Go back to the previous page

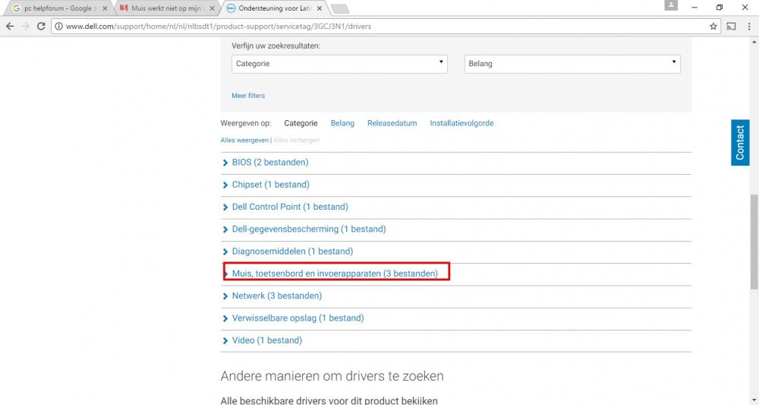(10, 26)
